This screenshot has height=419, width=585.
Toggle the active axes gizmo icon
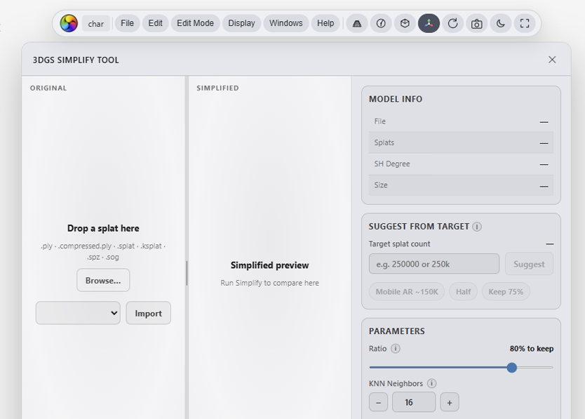click(429, 24)
